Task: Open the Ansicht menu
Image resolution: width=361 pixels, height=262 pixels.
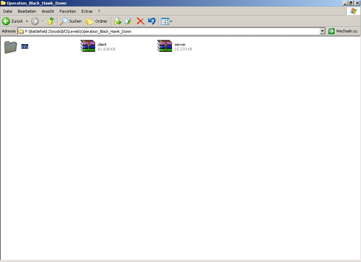Action: click(48, 11)
